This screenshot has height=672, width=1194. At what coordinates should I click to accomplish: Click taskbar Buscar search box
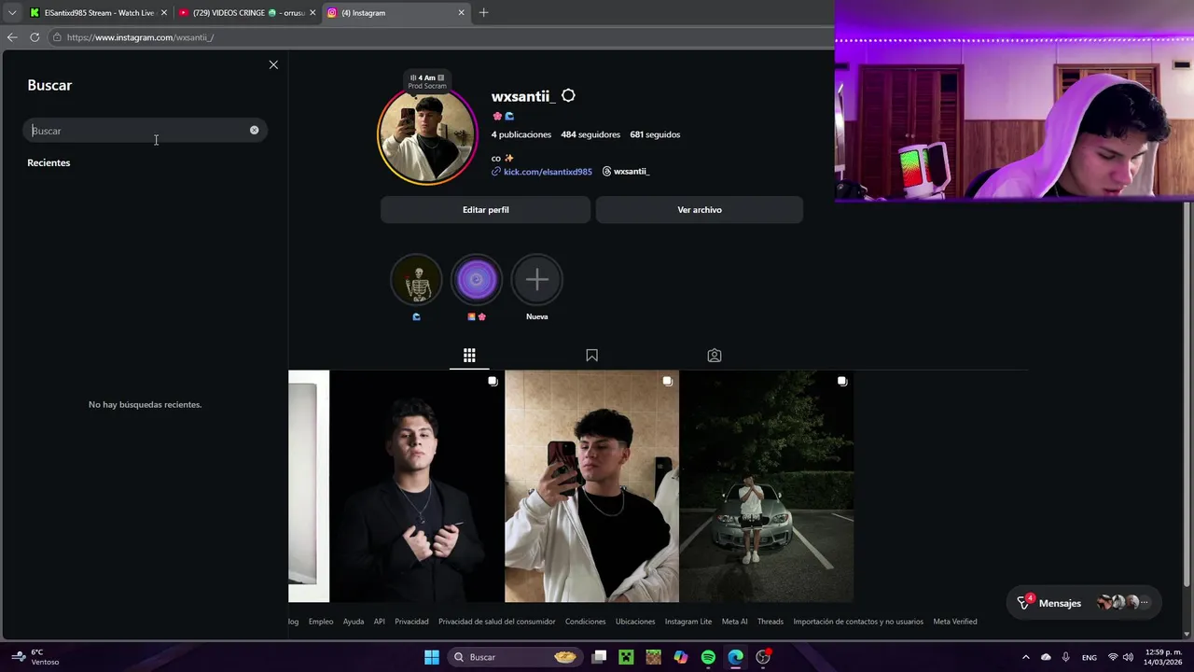point(514,657)
